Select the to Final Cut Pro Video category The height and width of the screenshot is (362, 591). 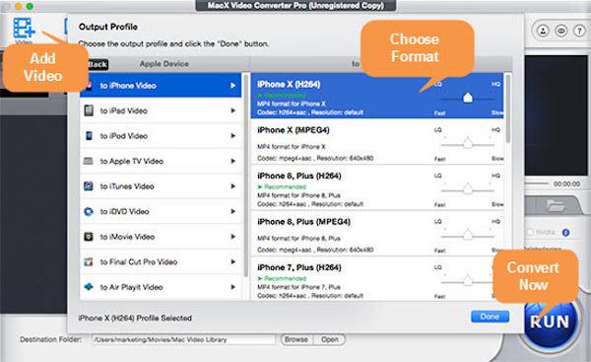click(161, 261)
